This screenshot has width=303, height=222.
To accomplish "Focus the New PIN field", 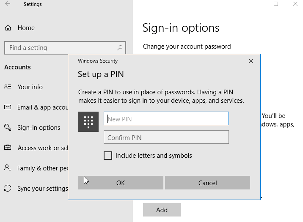I will tap(166, 119).
